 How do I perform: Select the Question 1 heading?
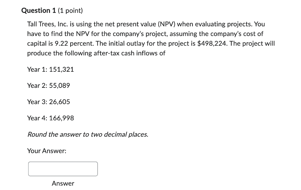click(39, 10)
